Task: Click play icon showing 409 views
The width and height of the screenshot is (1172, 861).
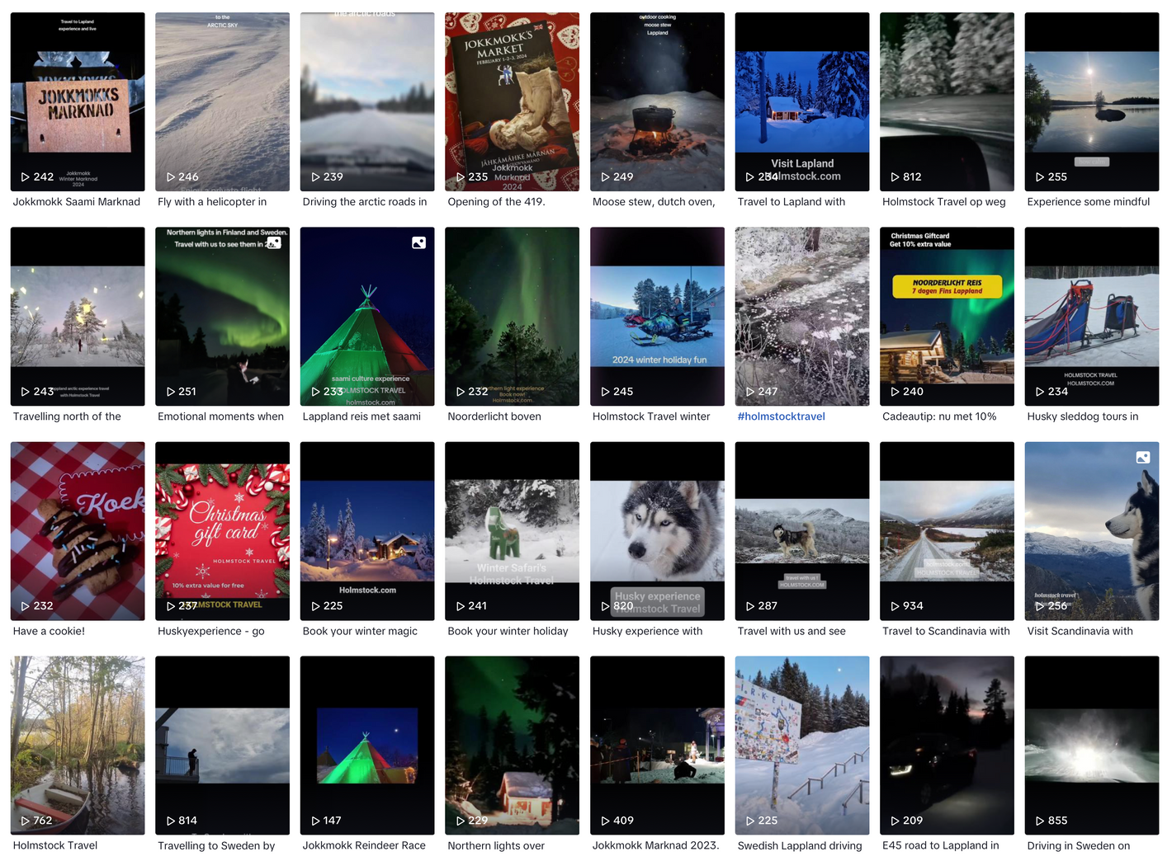Action: point(606,821)
